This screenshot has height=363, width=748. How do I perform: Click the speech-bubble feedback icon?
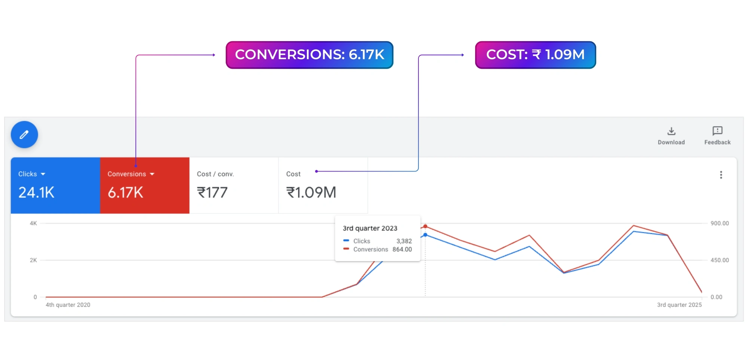[717, 131]
